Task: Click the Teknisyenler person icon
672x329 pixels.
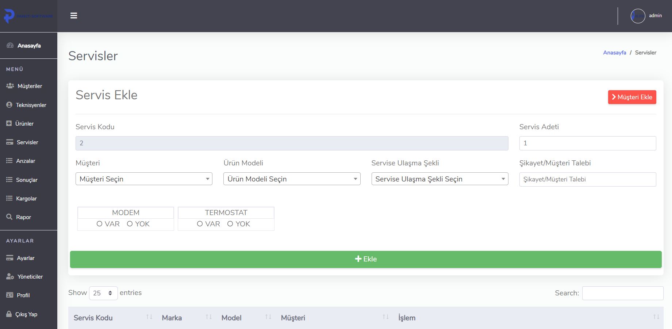Action: click(x=9, y=105)
